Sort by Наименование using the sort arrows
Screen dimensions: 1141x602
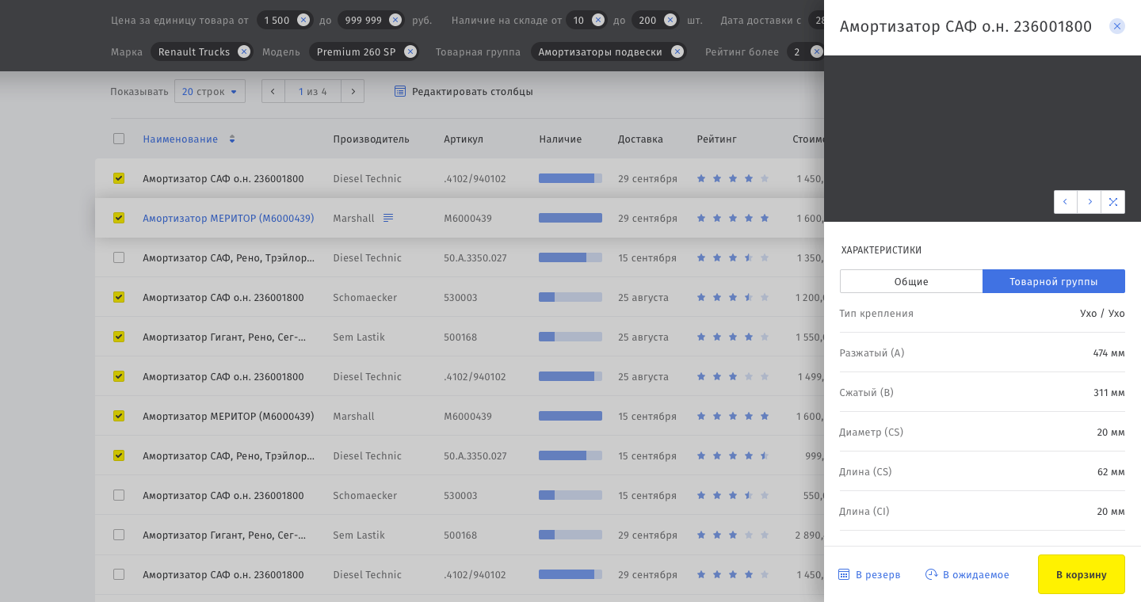[232, 139]
